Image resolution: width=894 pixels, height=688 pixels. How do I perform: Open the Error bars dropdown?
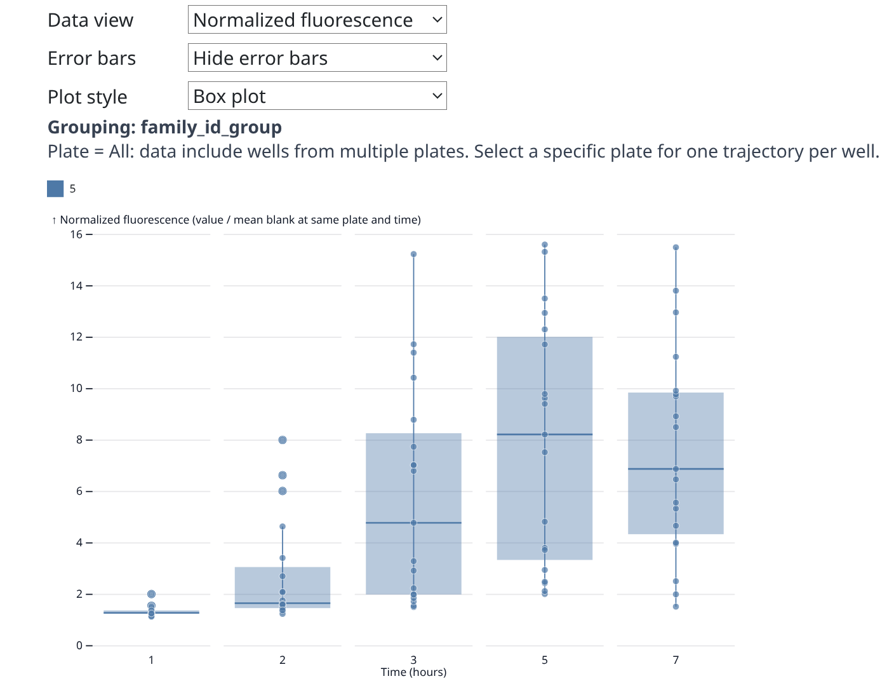pos(317,58)
